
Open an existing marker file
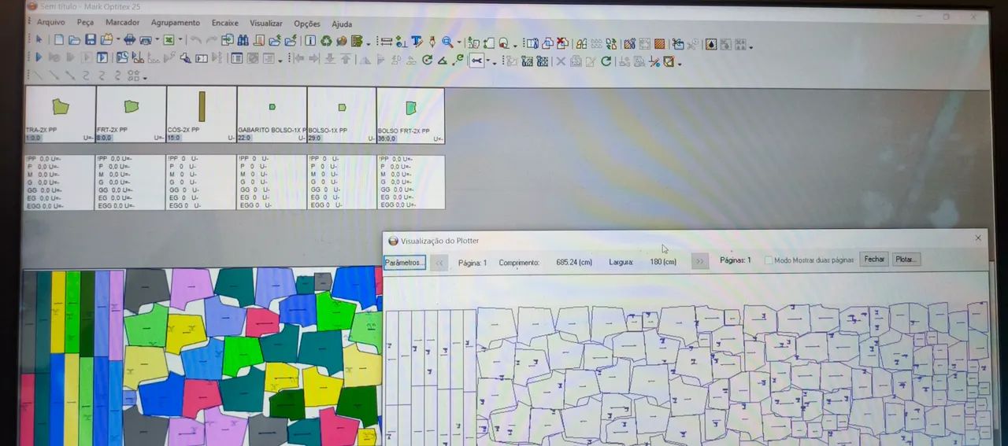pyautogui.click(x=74, y=39)
